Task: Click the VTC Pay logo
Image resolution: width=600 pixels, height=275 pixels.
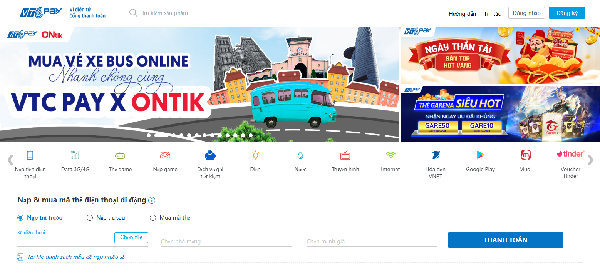Action: click(41, 13)
